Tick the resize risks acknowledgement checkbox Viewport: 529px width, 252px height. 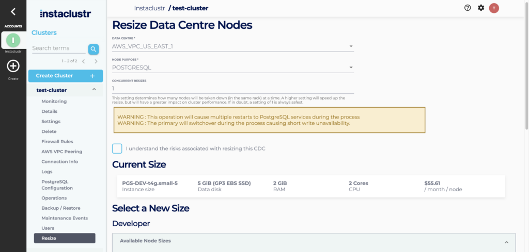pos(117,148)
